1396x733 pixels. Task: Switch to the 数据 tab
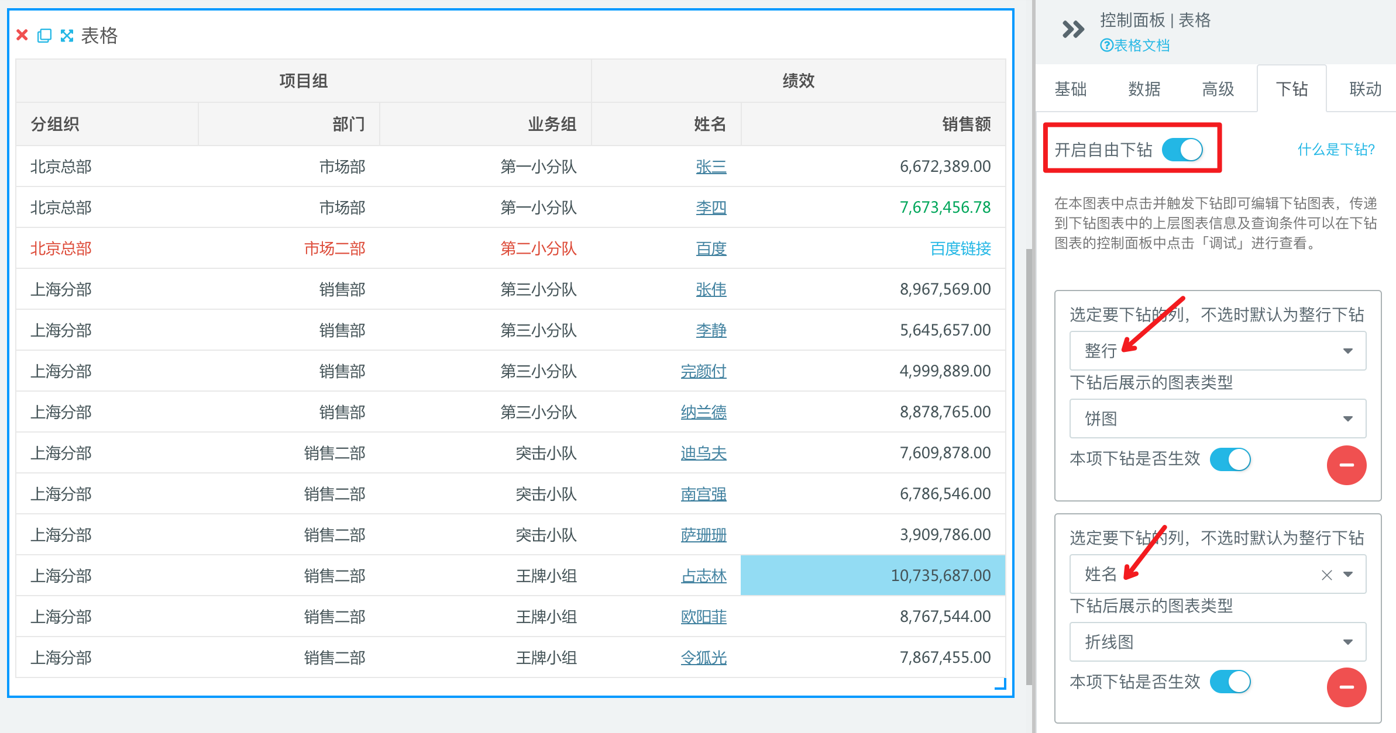(x=1144, y=89)
